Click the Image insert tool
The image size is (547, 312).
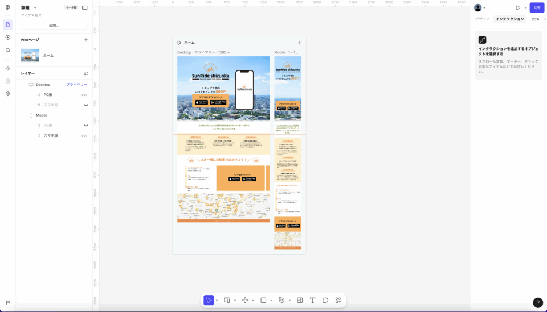point(300,300)
